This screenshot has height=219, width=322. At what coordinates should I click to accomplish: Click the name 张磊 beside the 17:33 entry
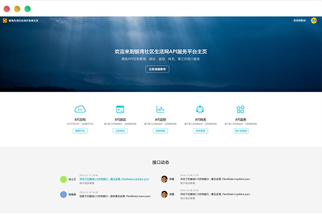click(x=172, y=179)
